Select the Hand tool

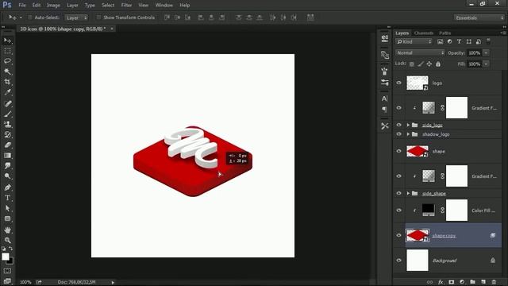[7, 230]
